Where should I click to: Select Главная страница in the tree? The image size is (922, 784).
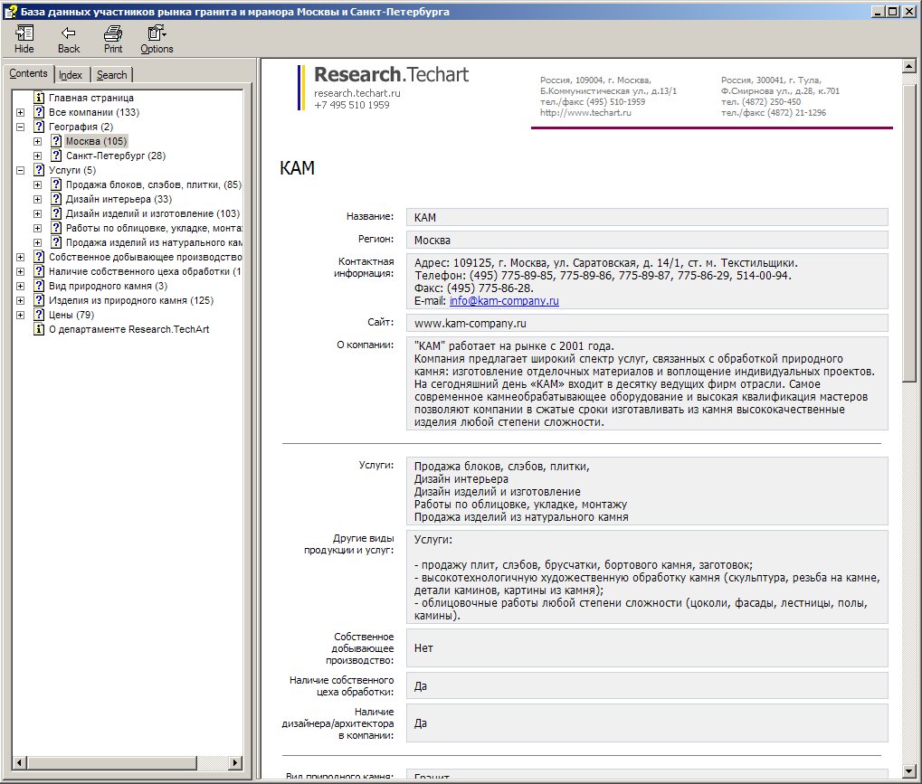tap(91, 98)
